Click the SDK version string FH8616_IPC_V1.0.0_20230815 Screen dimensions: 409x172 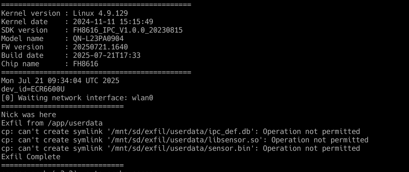click(x=128, y=30)
